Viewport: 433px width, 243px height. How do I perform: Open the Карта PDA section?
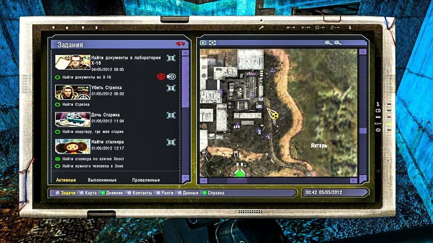(x=91, y=193)
